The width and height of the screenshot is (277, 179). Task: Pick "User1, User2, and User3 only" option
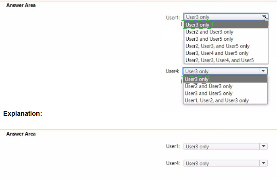(225, 100)
